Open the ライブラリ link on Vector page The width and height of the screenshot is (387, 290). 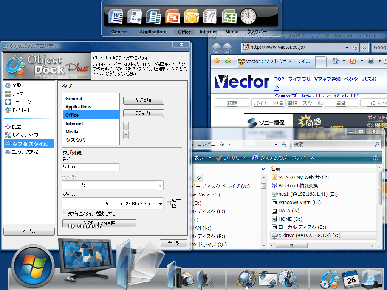pyautogui.click(x=299, y=79)
